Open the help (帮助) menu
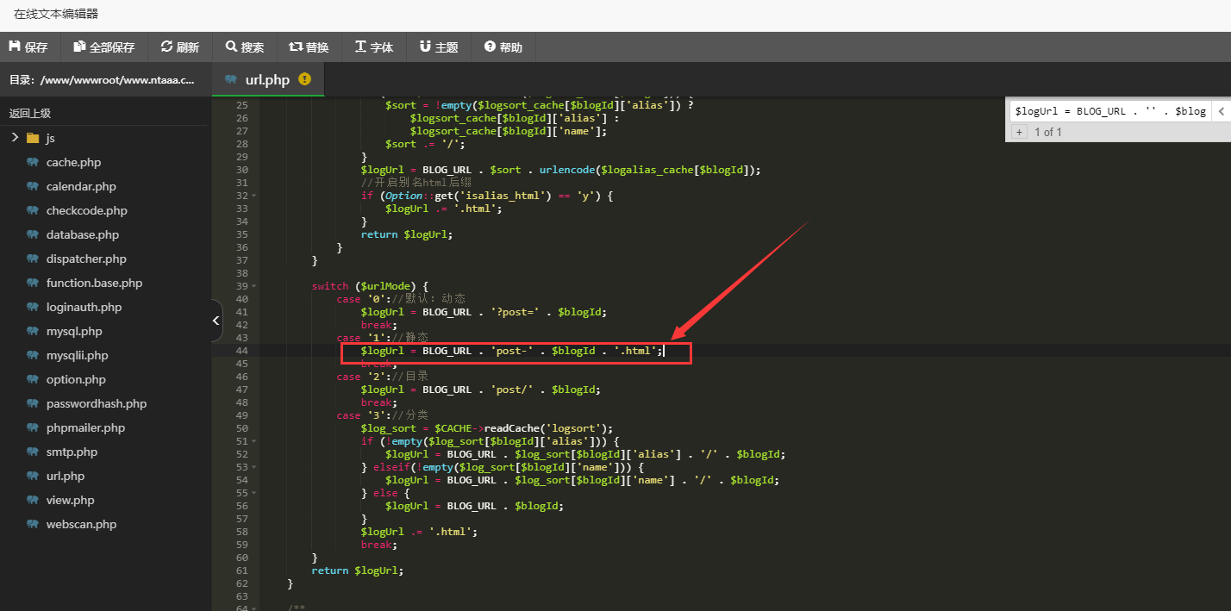This screenshot has width=1231, height=611. pos(503,47)
